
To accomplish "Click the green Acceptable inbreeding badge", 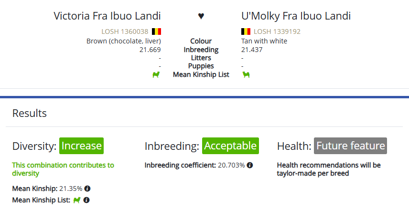I will coord(230,146).
